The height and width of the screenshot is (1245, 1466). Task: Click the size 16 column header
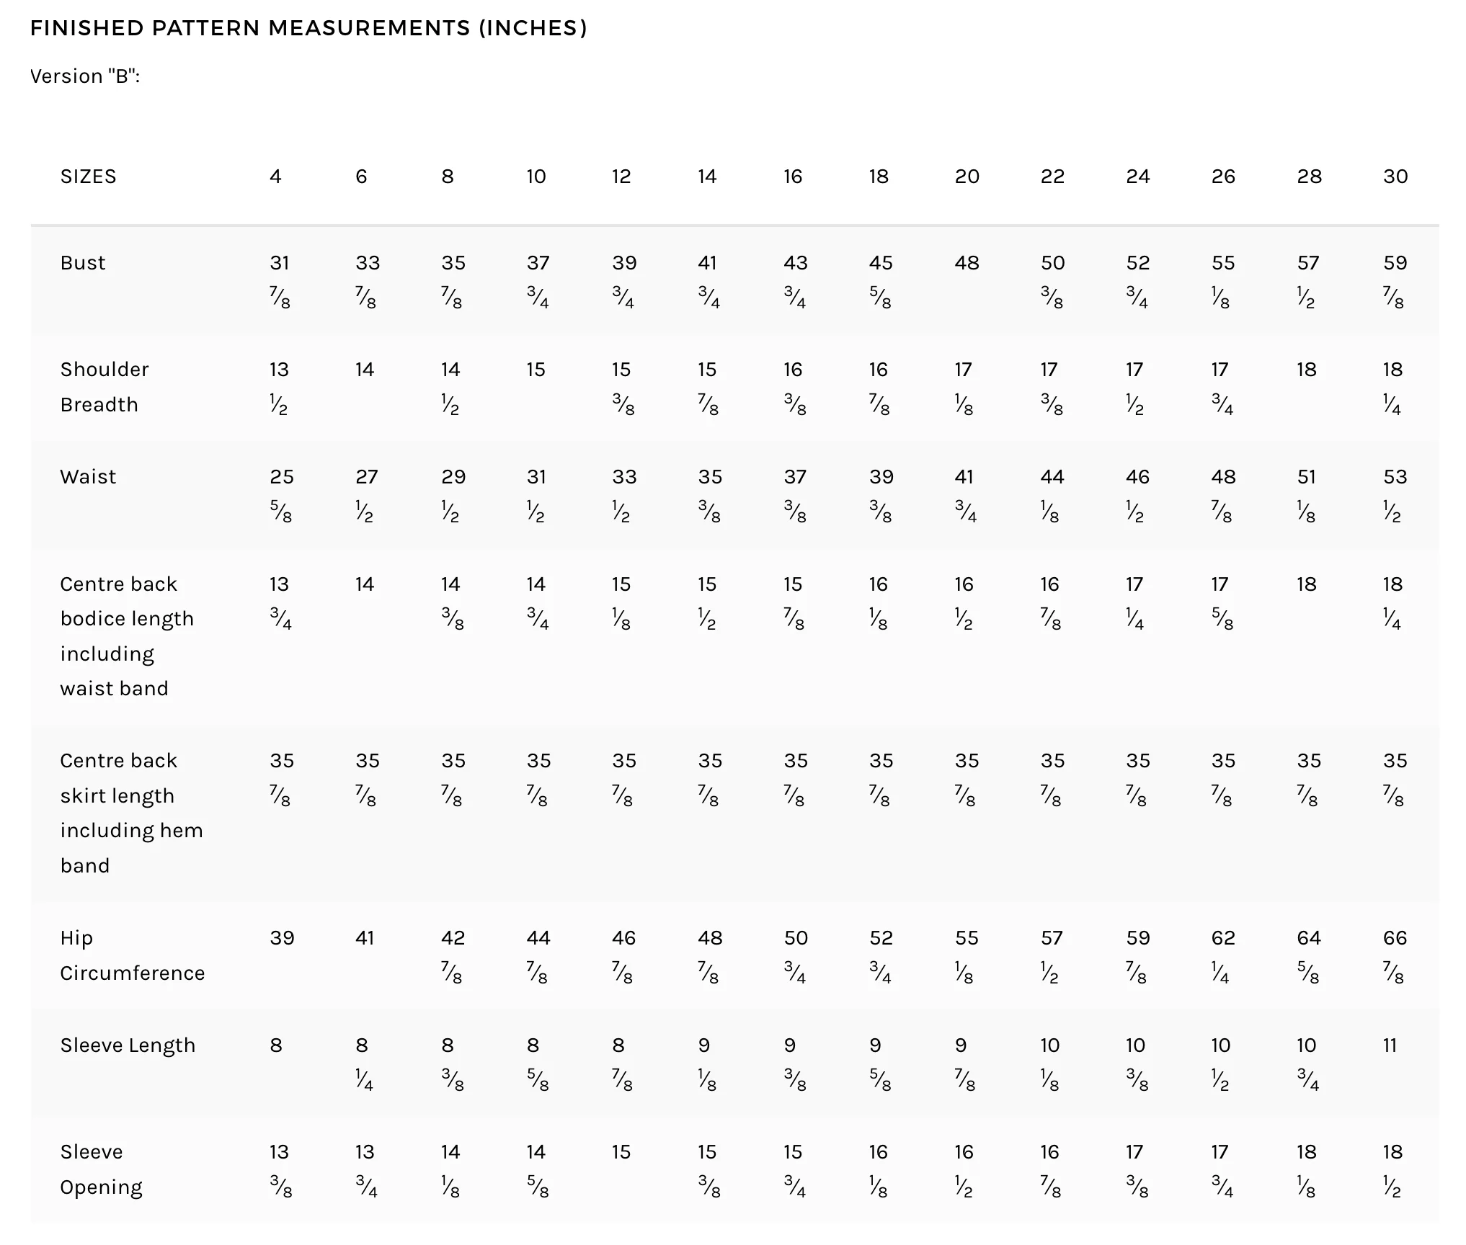click(x=793, y=177)
